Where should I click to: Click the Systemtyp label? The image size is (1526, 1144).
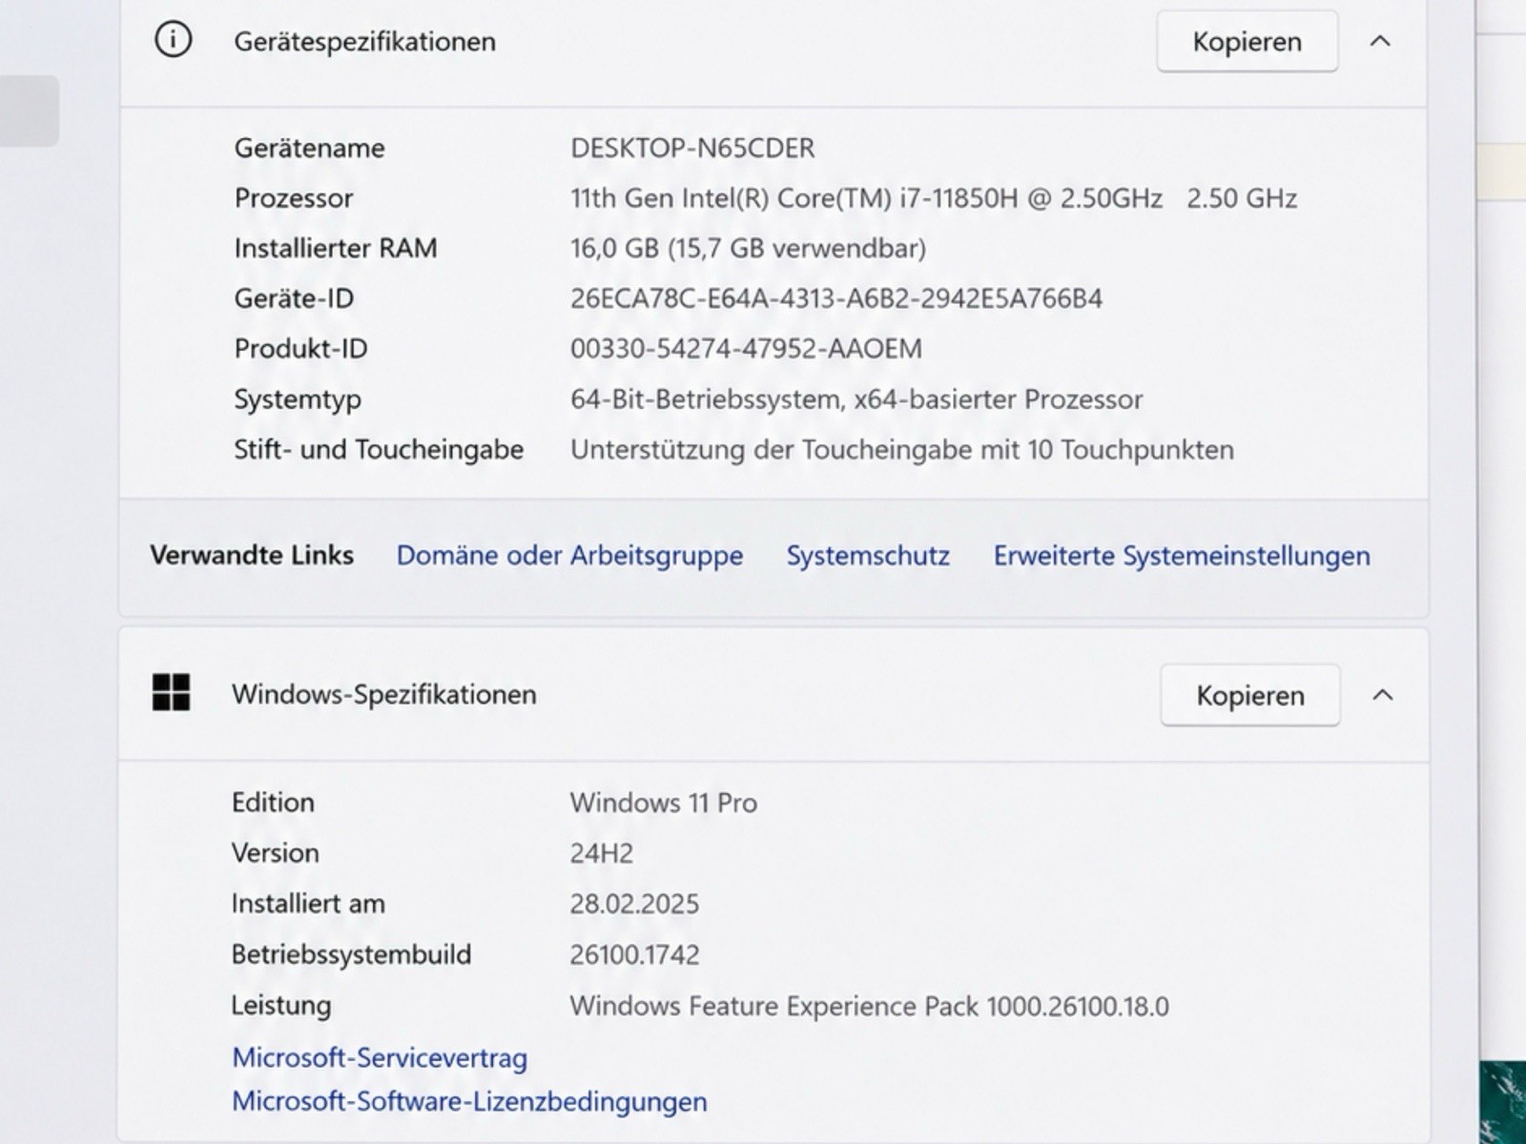click(298, 399)
